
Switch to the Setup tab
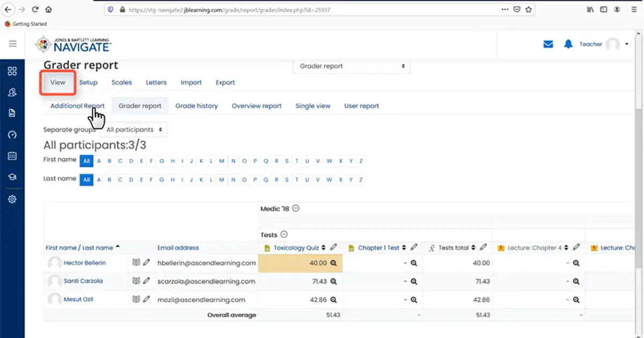pyautogui.click(x=88, y=83)
